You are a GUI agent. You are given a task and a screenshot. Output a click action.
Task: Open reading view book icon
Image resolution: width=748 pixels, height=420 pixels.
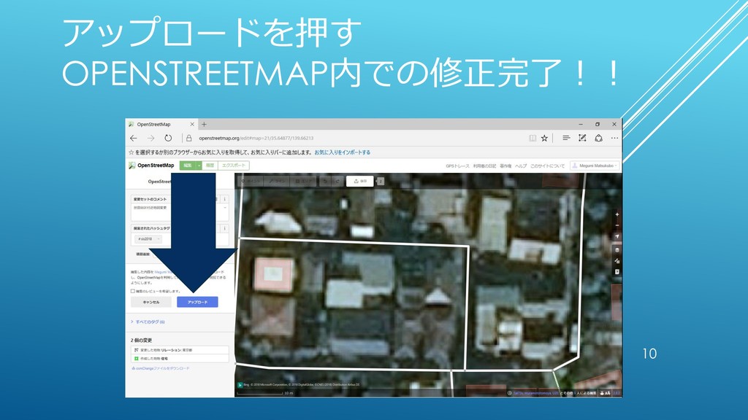pyautogui.click(x=533, y=138)
